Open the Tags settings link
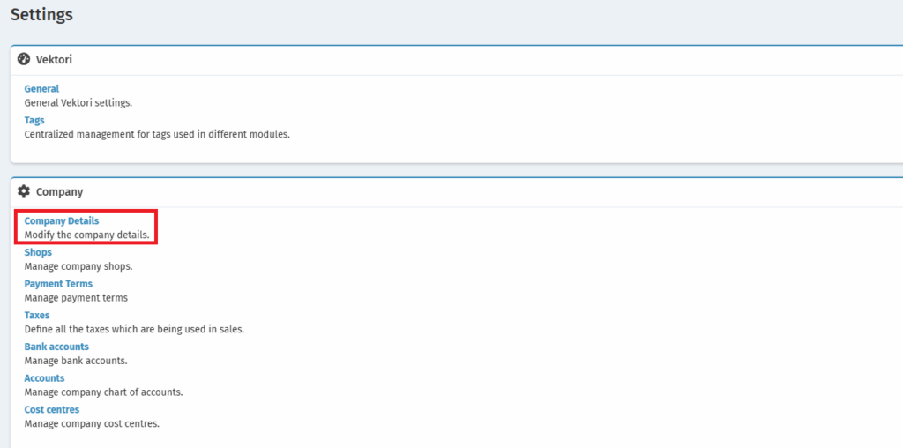 pos(34,120)
